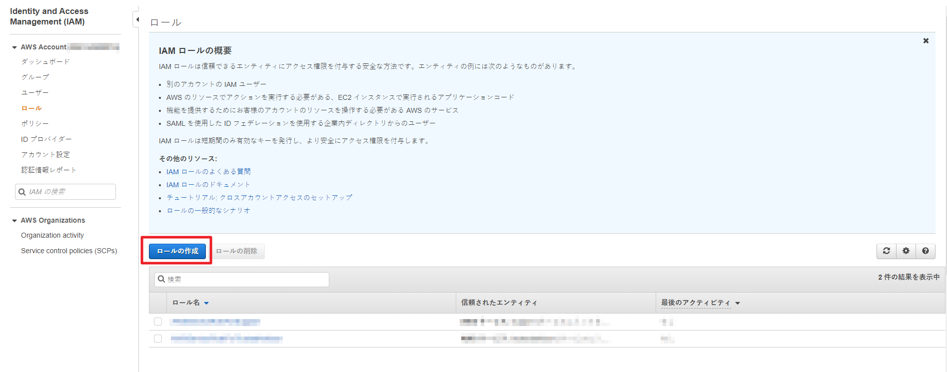Click the refresh roles icon

pos(886,251)
